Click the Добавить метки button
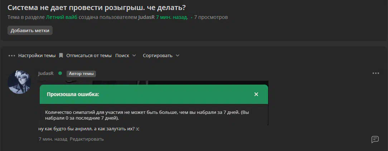The height and width of the screenshot is (151, 388). click(30, 31)
